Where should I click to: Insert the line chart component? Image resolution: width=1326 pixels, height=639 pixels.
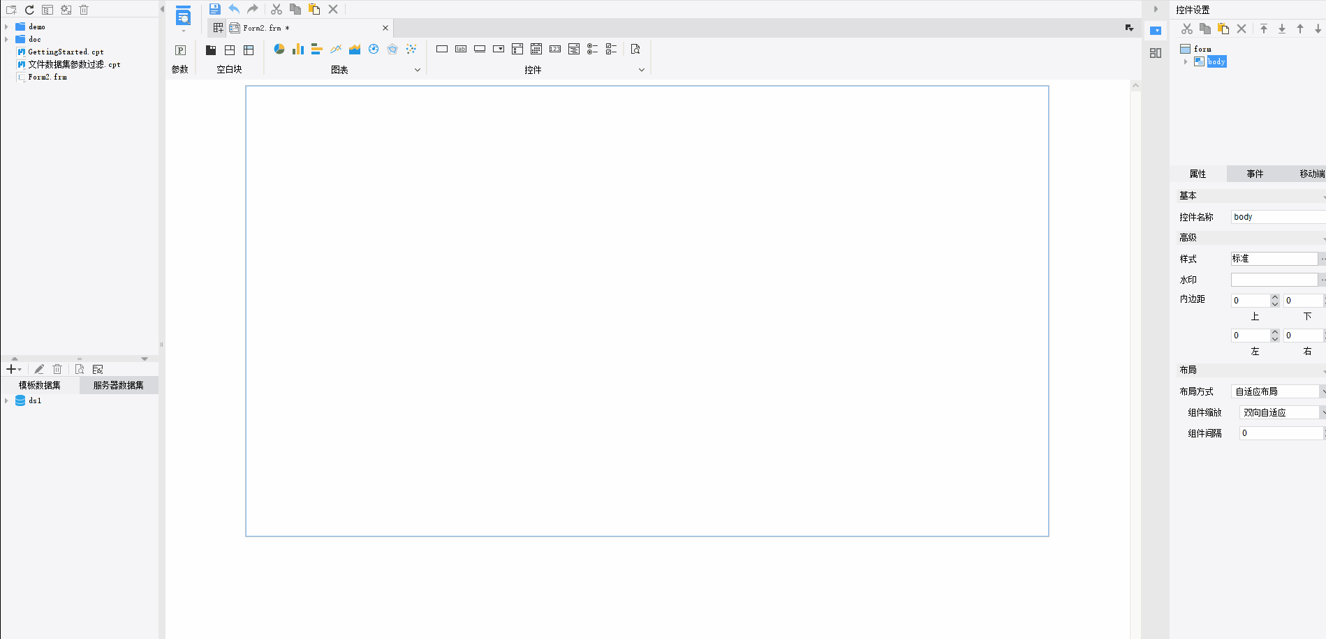(x=336, y=49)
